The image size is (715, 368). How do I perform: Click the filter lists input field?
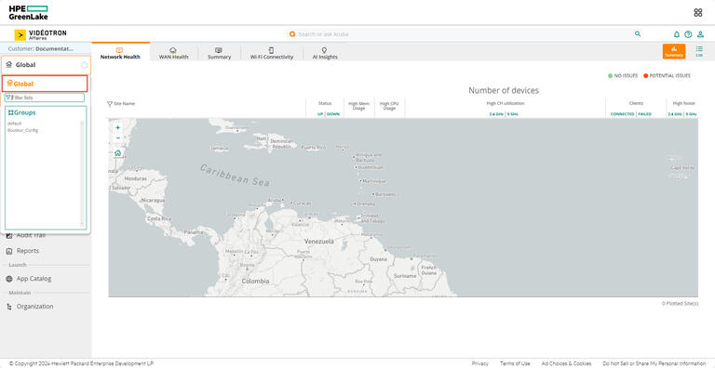[x=45, y=98]
